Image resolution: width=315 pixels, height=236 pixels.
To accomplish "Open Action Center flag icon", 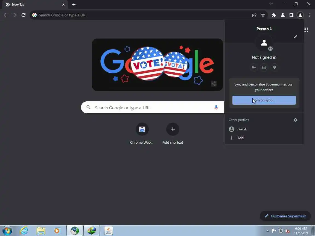I will point(274,231).
